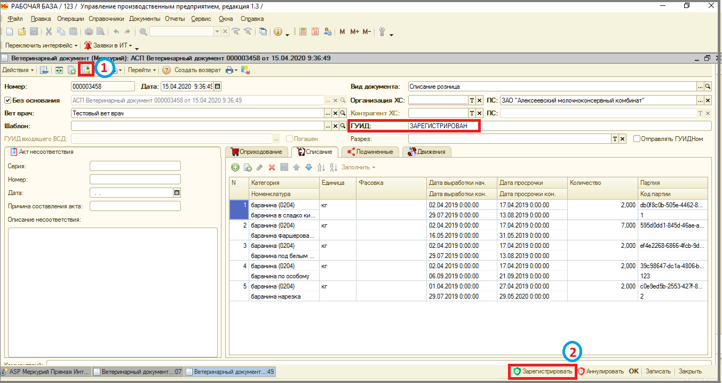722x383 pixels.
Task: Open the Действия dropdown menu
Action: coord(18,70)
